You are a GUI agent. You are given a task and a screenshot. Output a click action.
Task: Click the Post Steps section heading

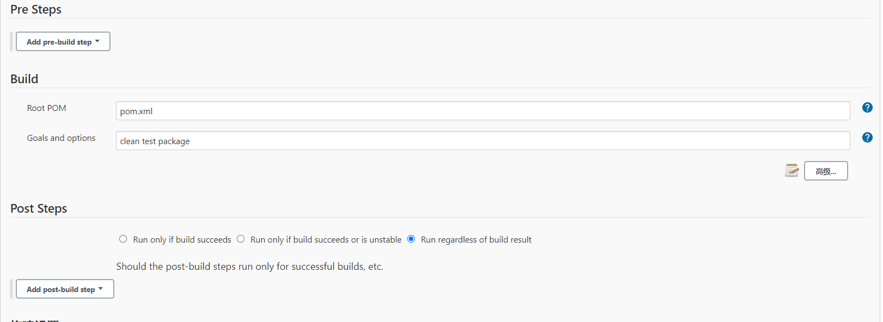coord(39,209)
